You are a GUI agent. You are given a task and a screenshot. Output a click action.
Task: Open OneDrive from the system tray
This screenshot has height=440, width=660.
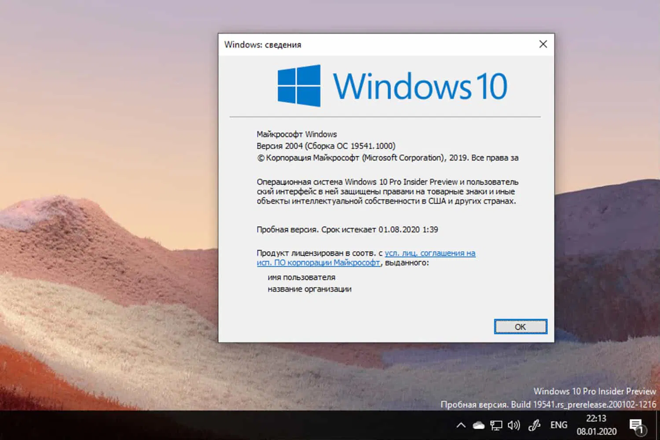(478, 425)
